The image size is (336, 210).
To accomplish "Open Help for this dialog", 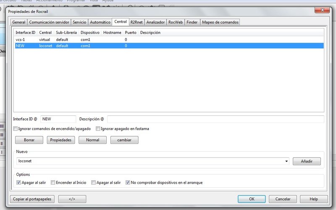I will pos(314,199).
